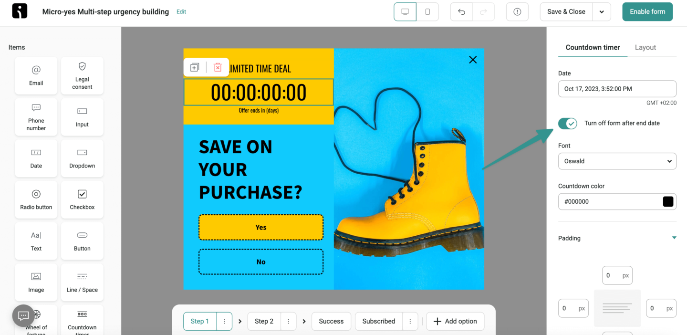Click the top padding value field
This screenshot has height=335, width=687.
617,275
